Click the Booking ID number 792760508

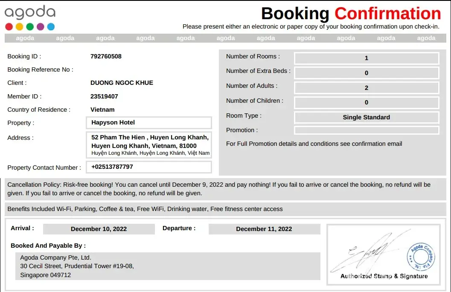click(106, 56)
